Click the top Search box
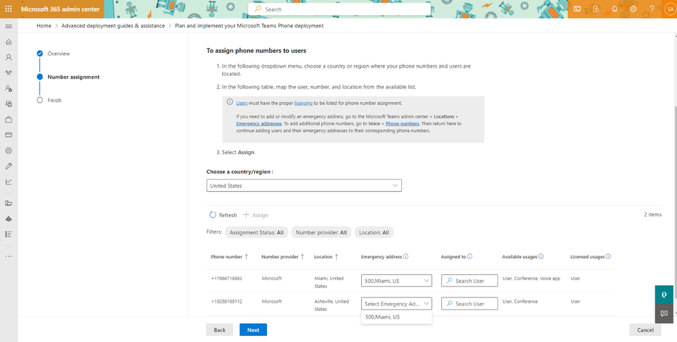Viewport: 677px width, 342px height. pos(340,9)
